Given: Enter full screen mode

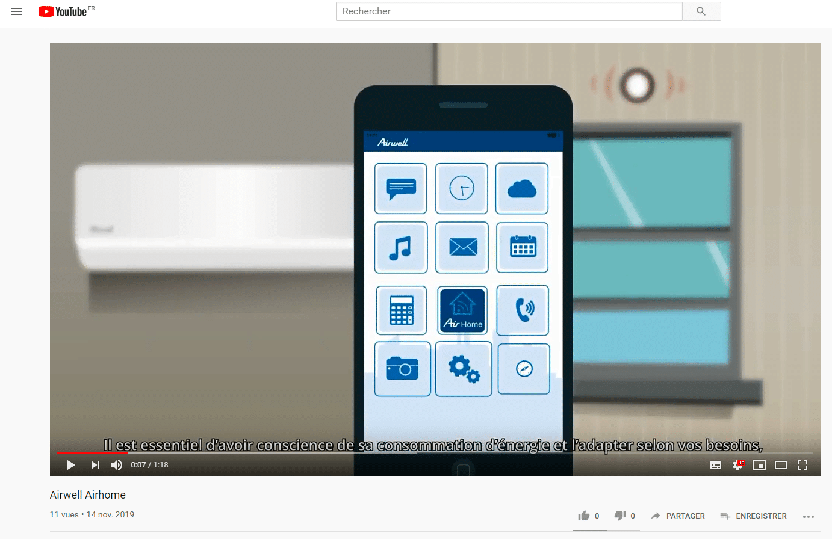Looking at the screenshot, I should pos(803,465).
